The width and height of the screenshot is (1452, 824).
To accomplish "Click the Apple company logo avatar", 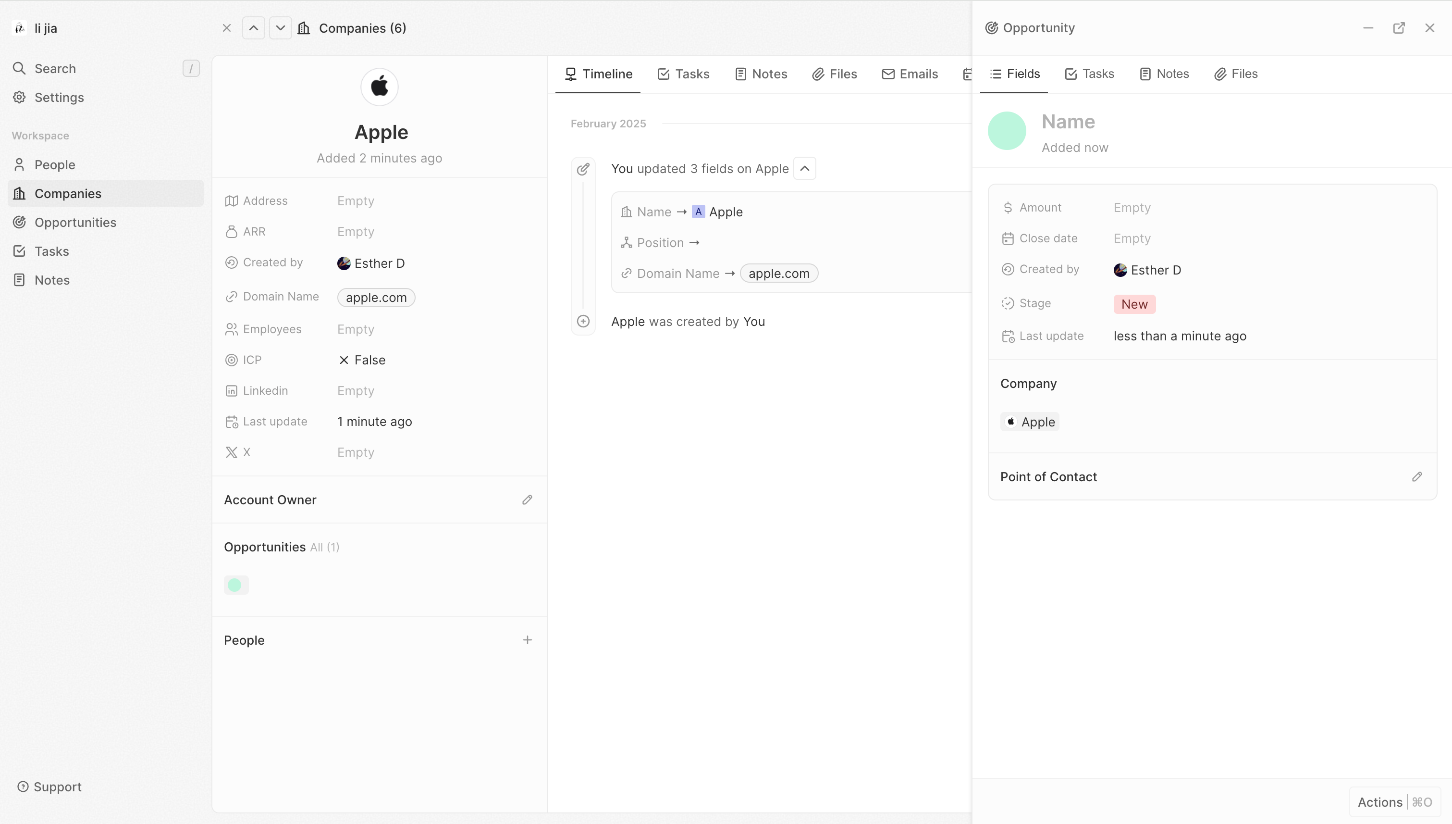I will (379, 87).
